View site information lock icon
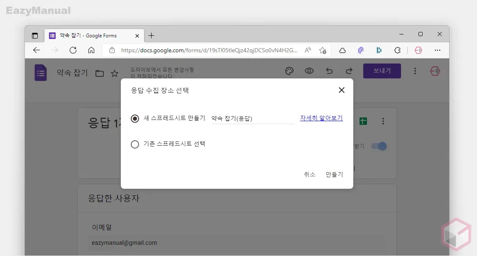The width and height of the screenshot is (477, 256). coord(112,50)
